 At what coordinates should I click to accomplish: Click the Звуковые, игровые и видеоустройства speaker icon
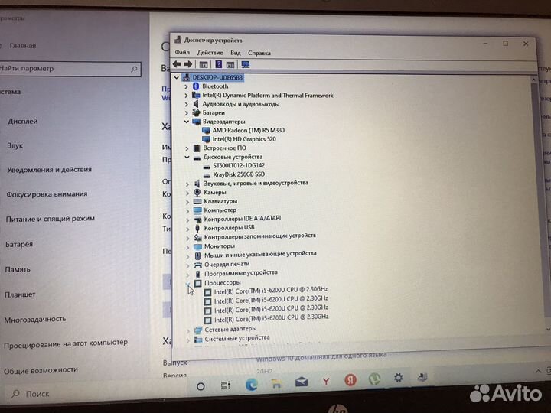coord(197,184)
